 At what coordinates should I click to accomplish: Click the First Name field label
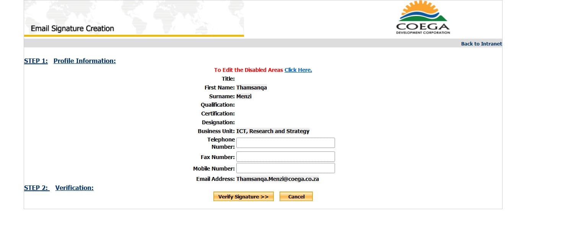(x=220, y=88)
